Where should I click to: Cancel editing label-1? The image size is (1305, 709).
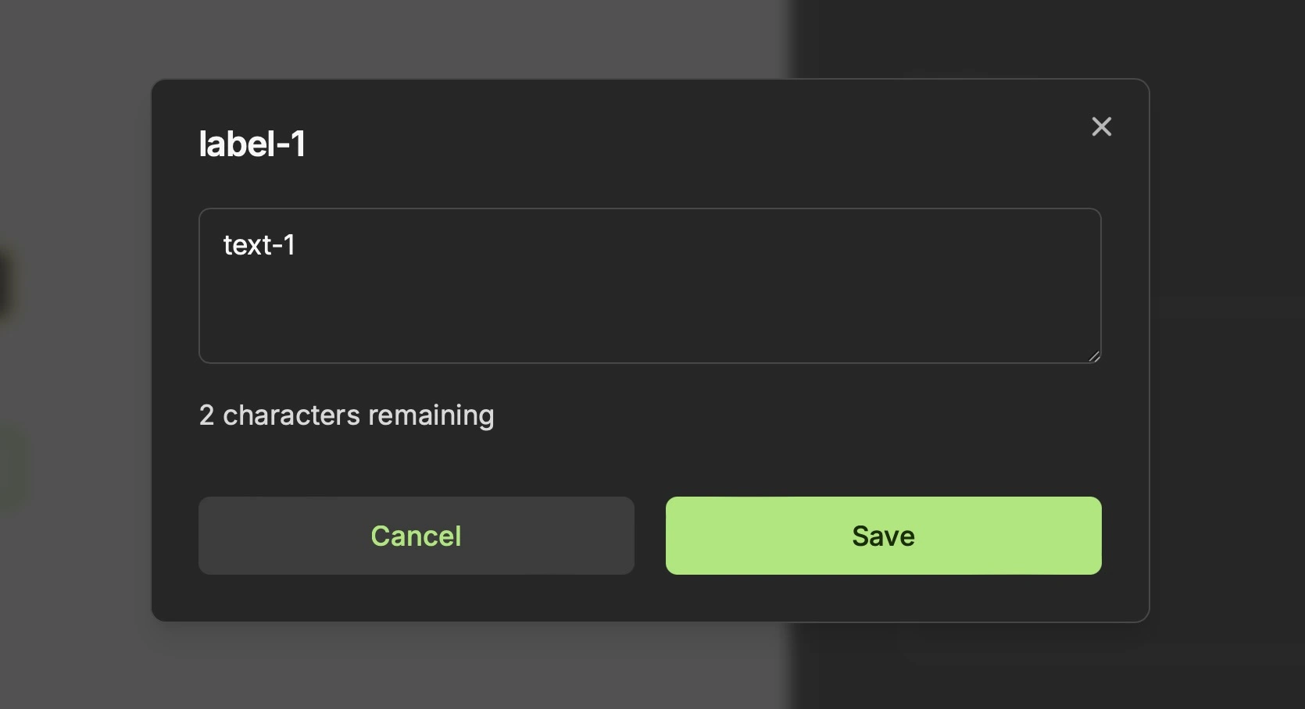pyautogui.click(x=416, y=536)
